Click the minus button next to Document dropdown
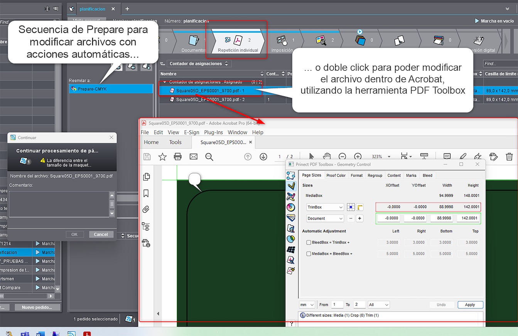This screenshot has width=518, height=336. [351, 218]
